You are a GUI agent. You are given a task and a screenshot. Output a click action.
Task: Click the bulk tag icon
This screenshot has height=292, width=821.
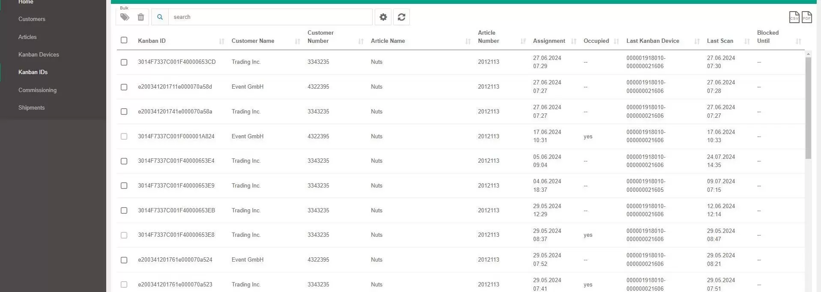(x=125, y=17)
